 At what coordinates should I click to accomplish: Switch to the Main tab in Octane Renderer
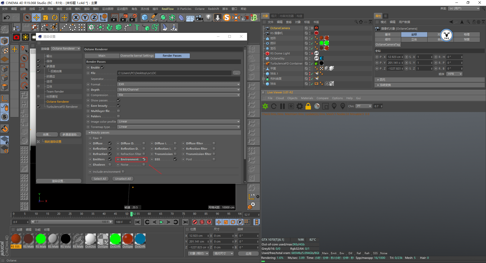(x=102, y=56)
